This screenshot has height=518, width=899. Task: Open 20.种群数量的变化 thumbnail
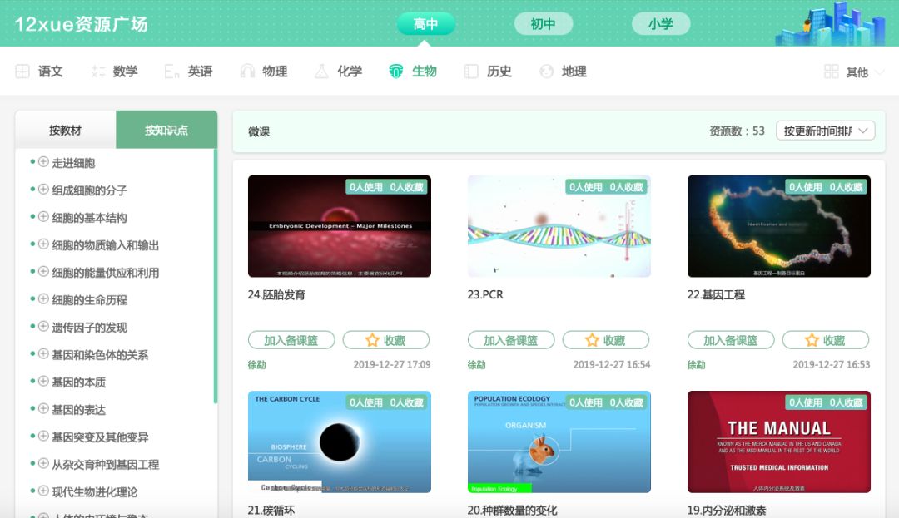(559, 442)
